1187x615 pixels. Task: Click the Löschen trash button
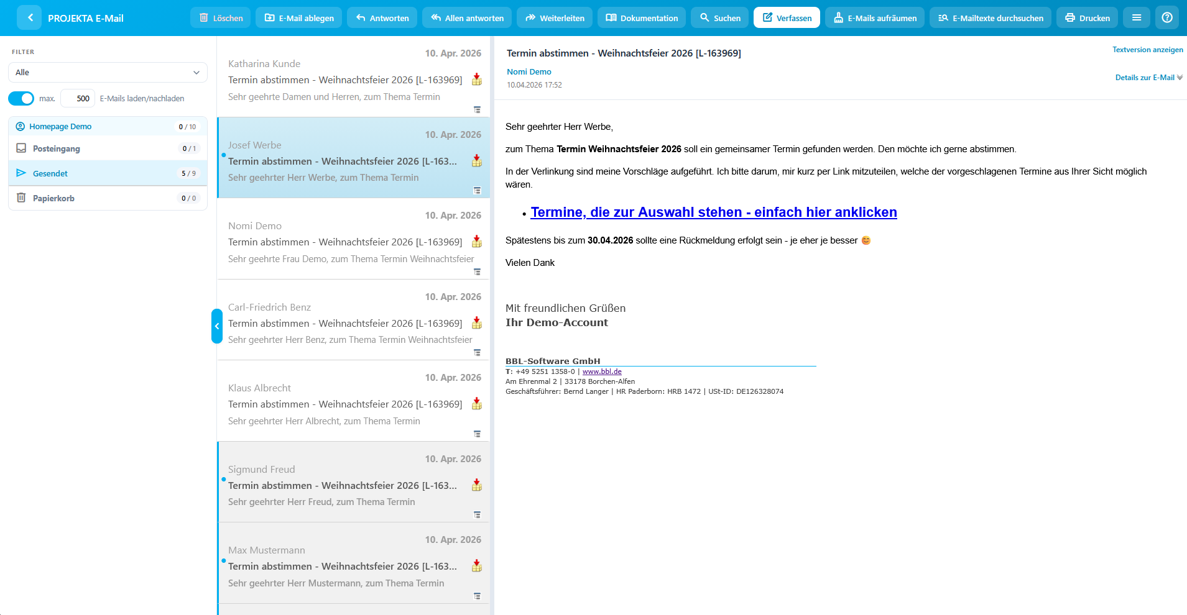pyautogui.click(x=221, y=17)
